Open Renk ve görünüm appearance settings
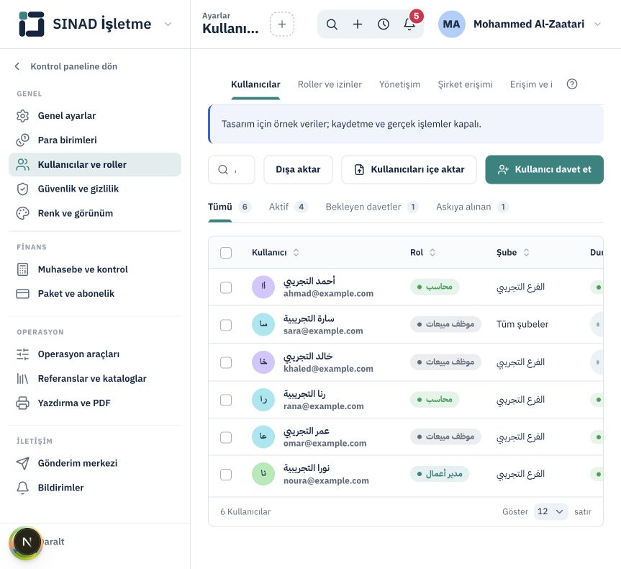Image resolution: width=621 pixels, height=569 pixels. [95, 213]
